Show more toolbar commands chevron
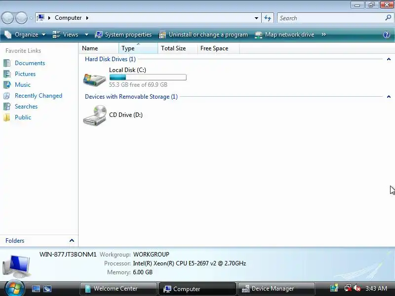395x296 pixels. tap(324, 35)
